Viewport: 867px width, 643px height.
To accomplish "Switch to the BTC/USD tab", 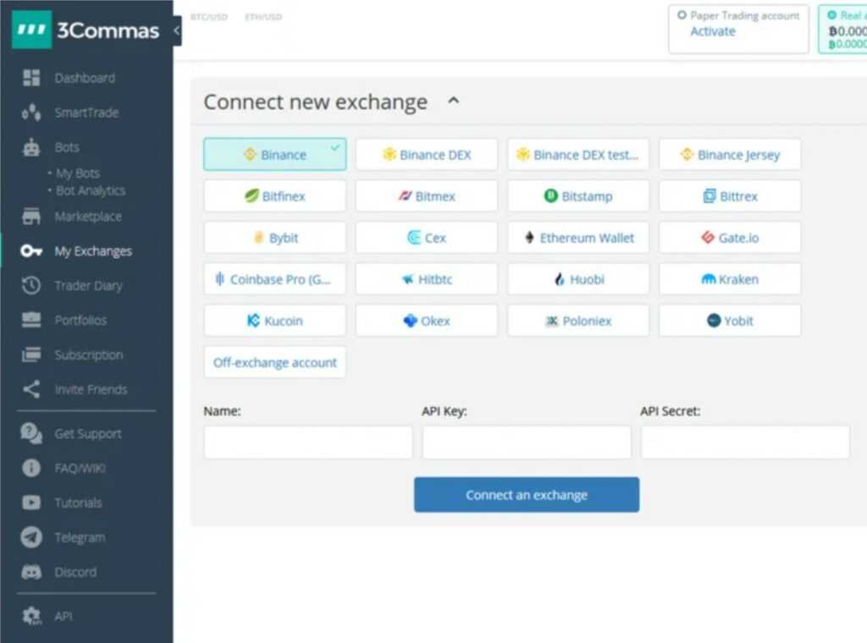I will tap(210, 16).
